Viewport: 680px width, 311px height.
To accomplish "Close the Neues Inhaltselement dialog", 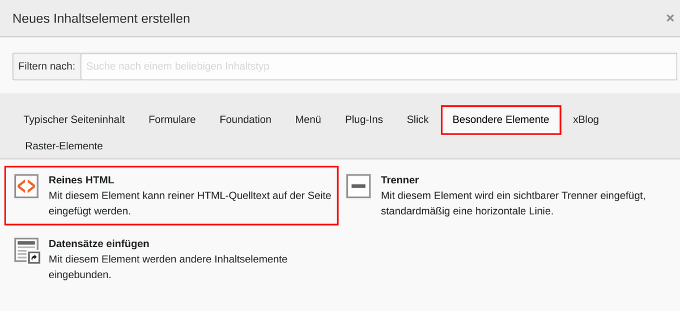I will 670,18.
